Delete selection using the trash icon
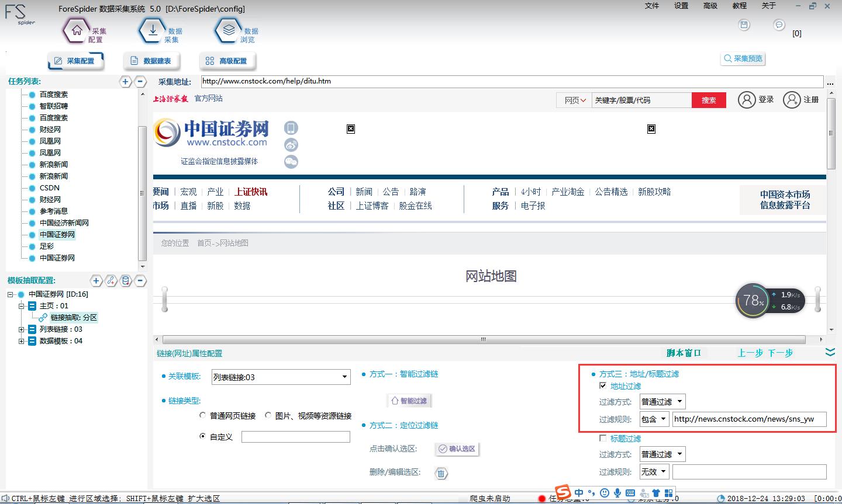The width and height of the screenshot is (842, 504). [441, 474]
